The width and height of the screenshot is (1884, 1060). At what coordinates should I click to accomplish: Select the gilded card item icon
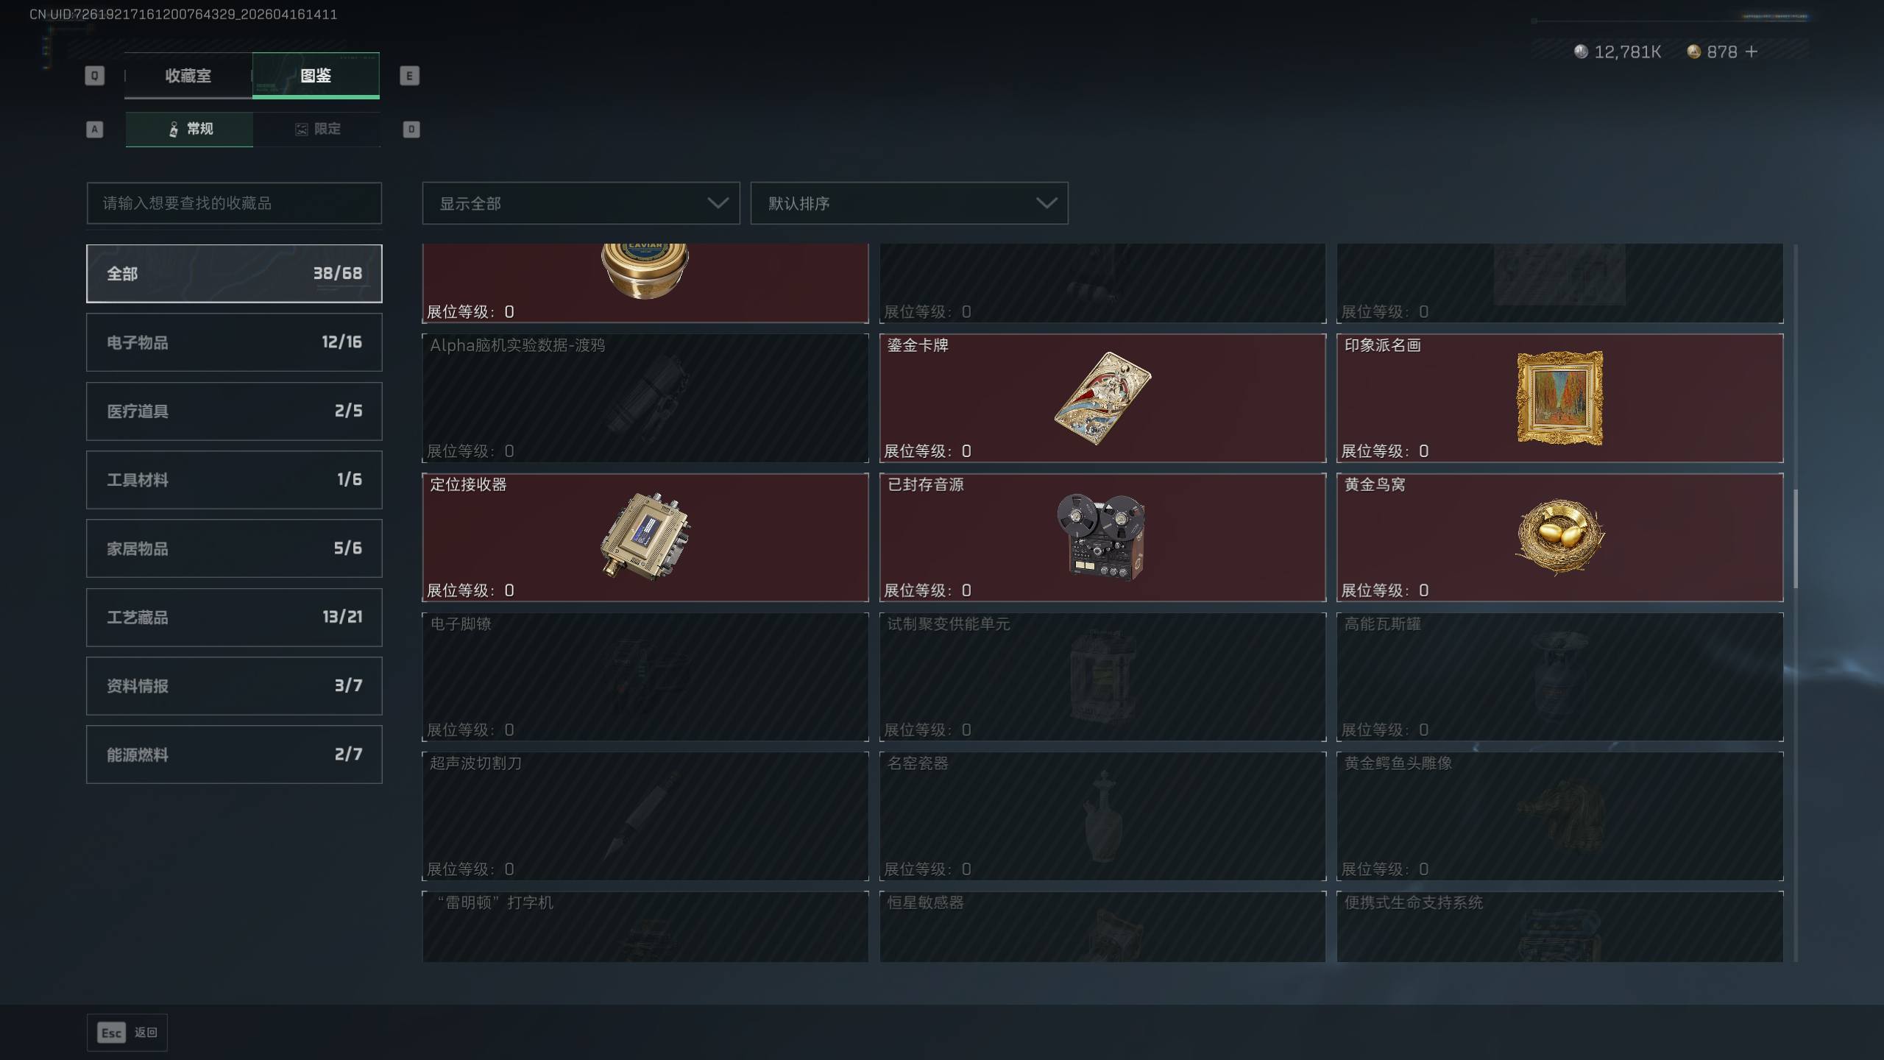(x=1102, y=397)
